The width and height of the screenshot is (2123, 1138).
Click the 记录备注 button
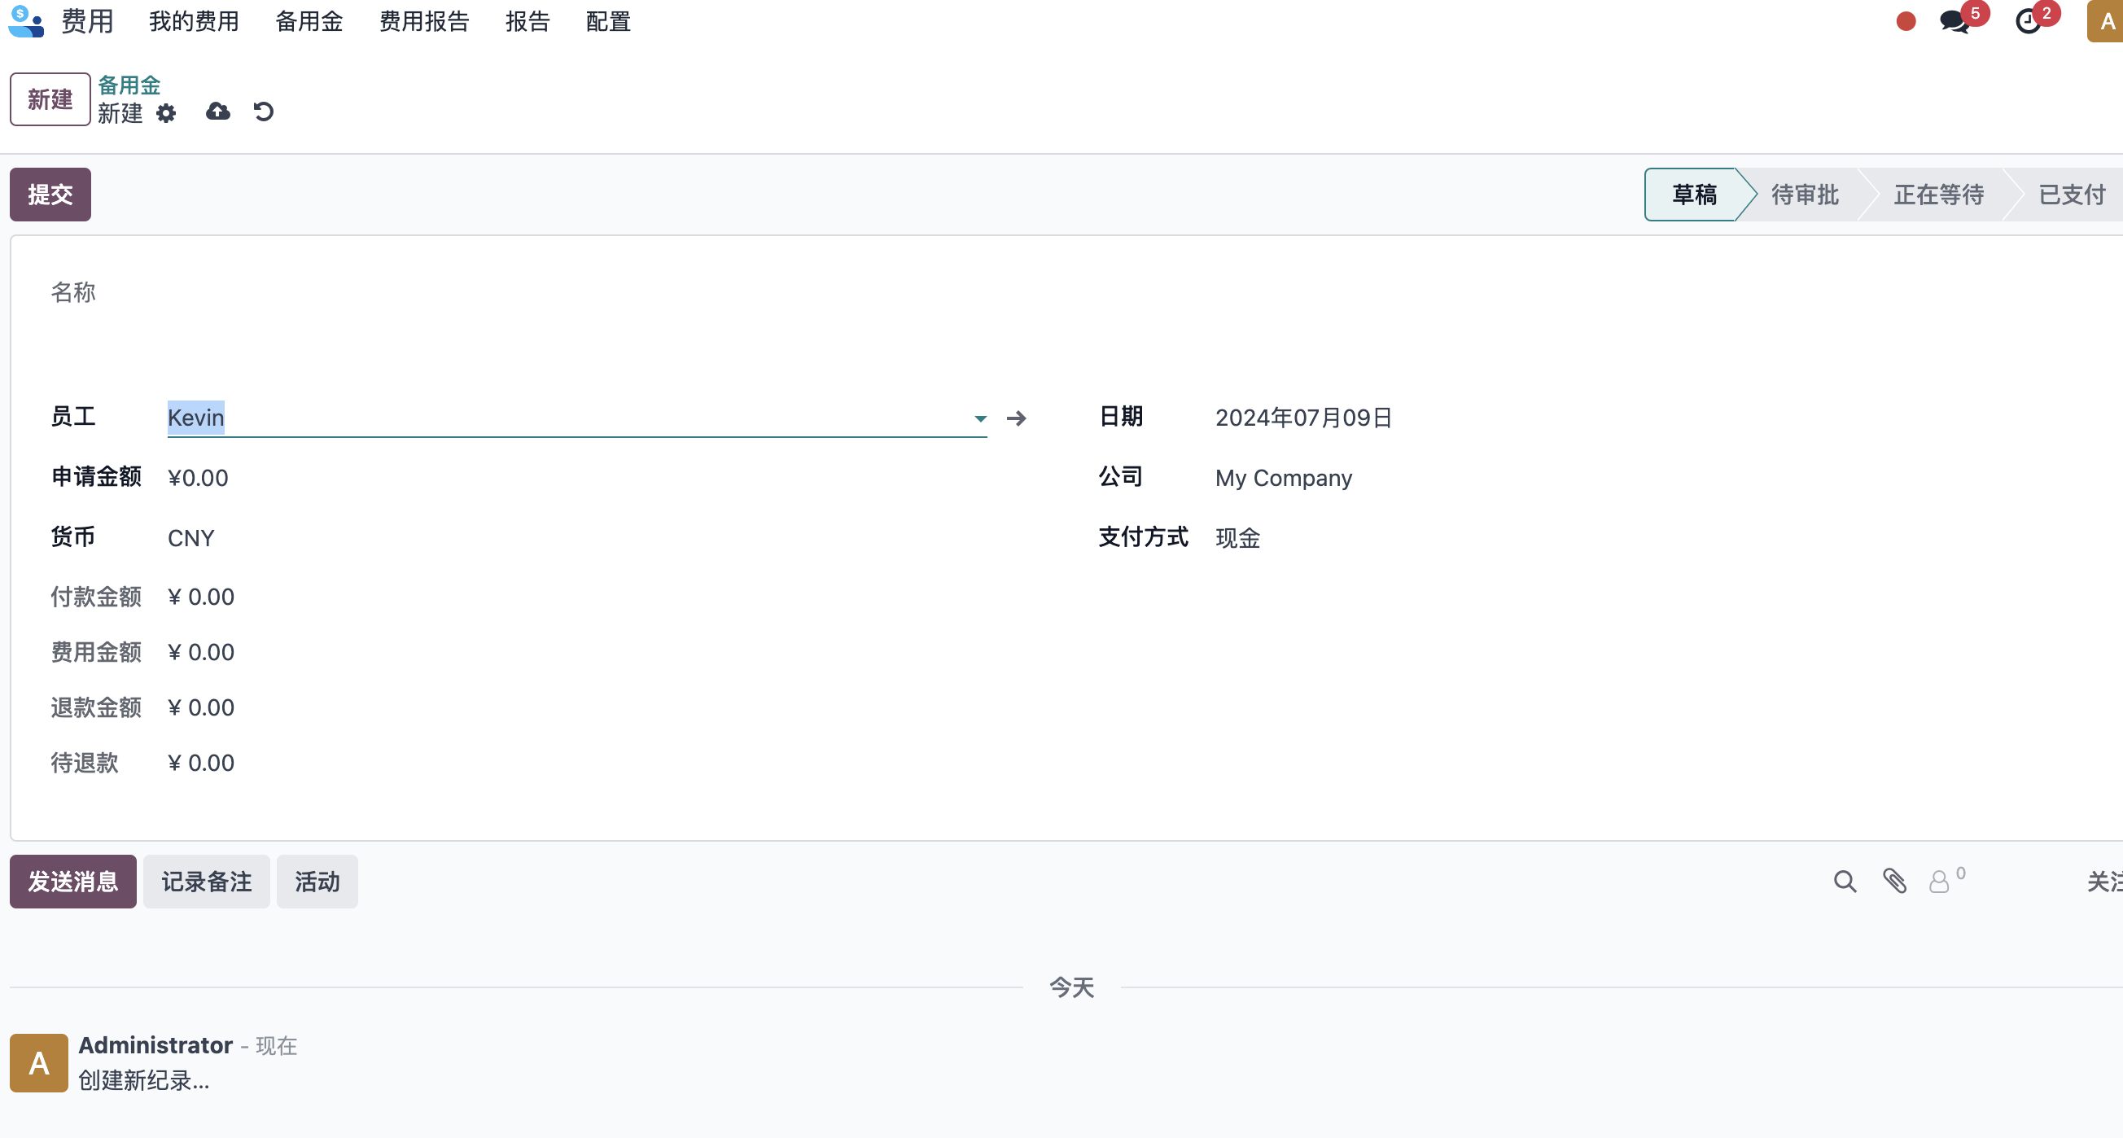click(x=207, y=882)
